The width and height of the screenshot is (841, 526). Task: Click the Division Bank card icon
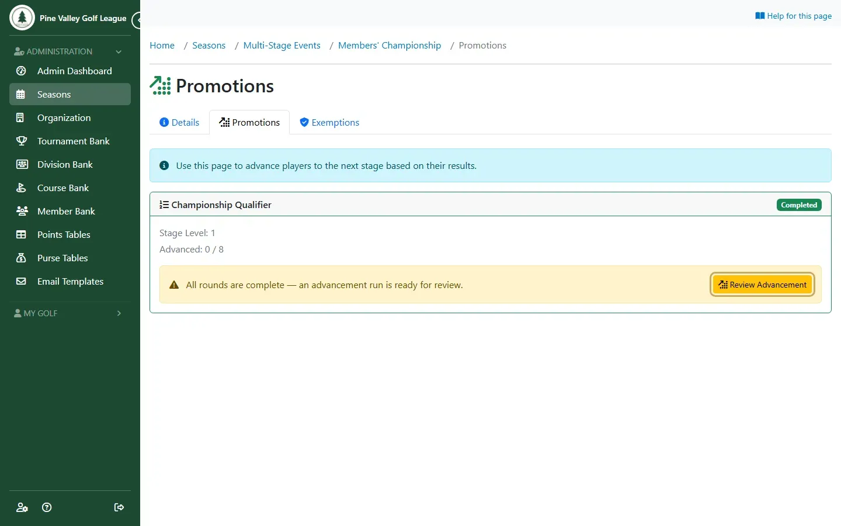21,164
